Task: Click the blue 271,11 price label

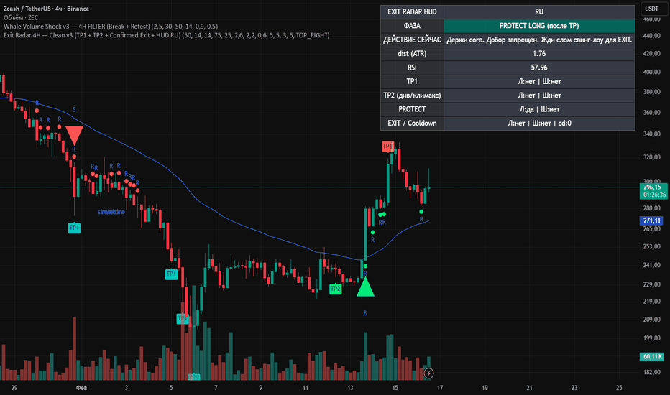Action: point(651,220)
